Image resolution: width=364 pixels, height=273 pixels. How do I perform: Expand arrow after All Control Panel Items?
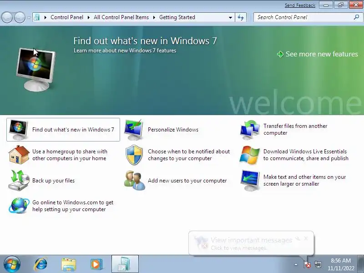[x=154, y=17]
